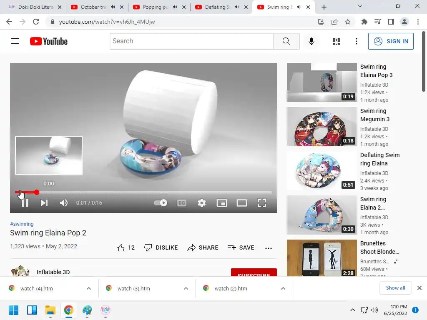Open File Explorer from taskbar

[50, 310]
